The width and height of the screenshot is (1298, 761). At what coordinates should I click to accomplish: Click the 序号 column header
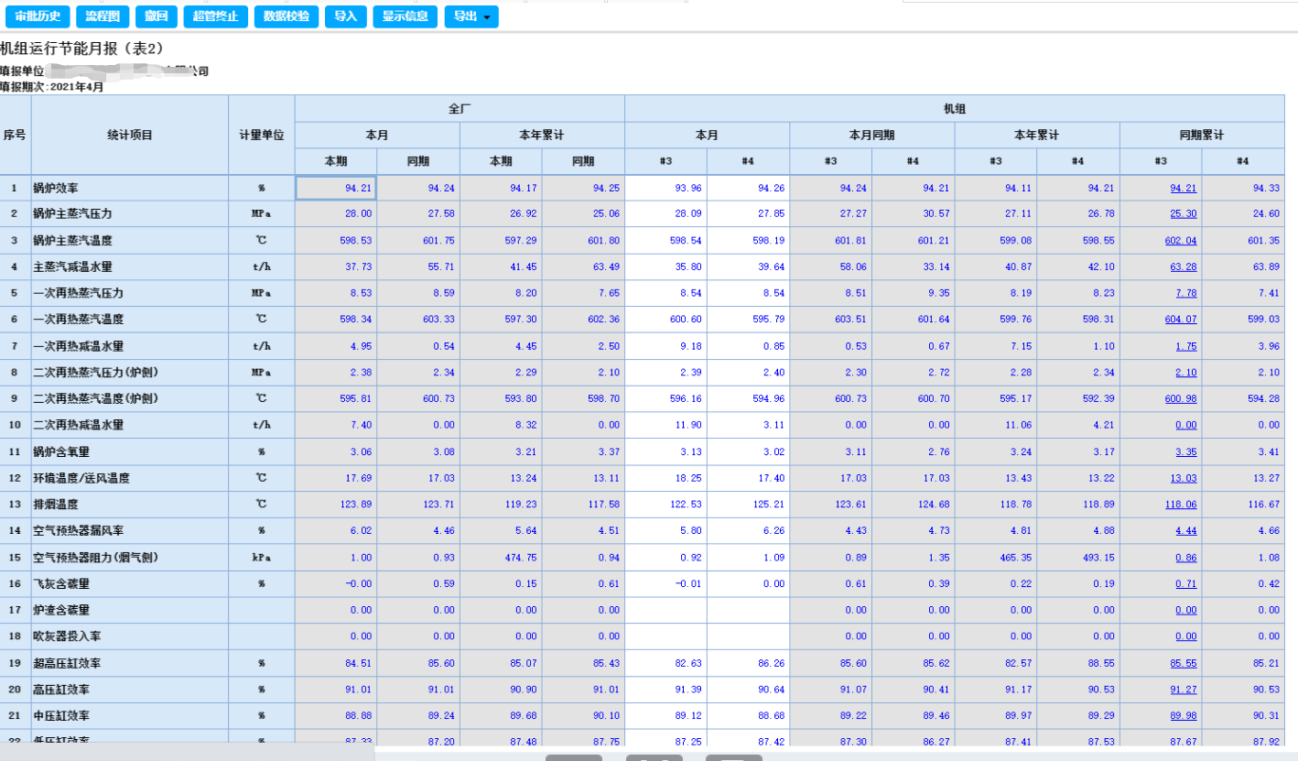click(16, 135)
